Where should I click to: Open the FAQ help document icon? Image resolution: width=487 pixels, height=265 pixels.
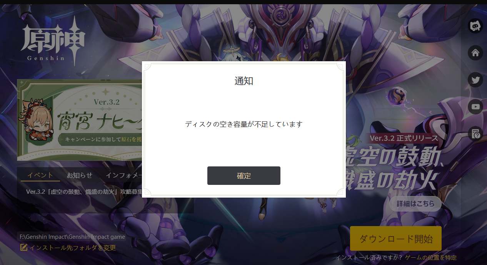click(x=475, y=134)
